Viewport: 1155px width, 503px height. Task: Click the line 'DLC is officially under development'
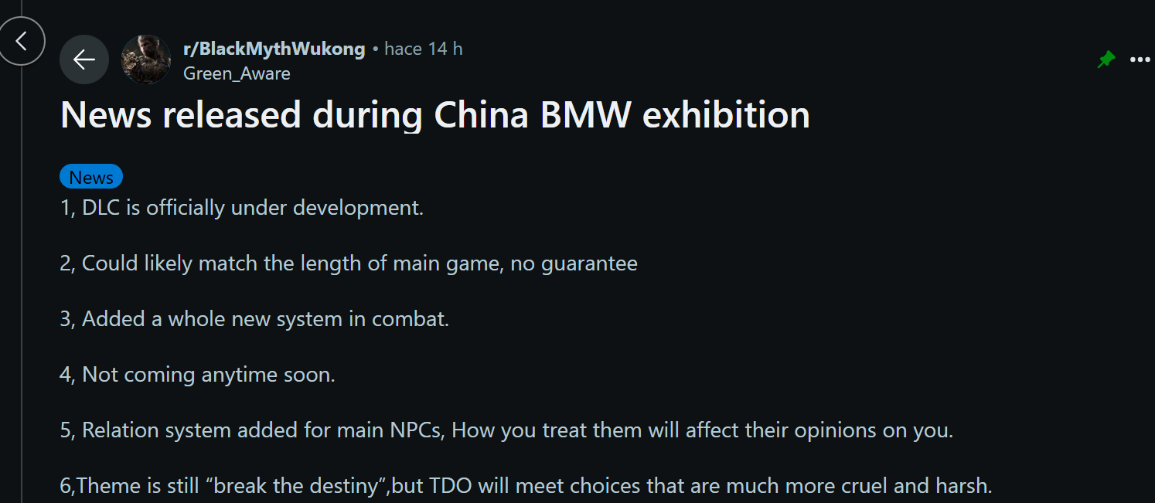pyautogui.click(x=242, y=208)
